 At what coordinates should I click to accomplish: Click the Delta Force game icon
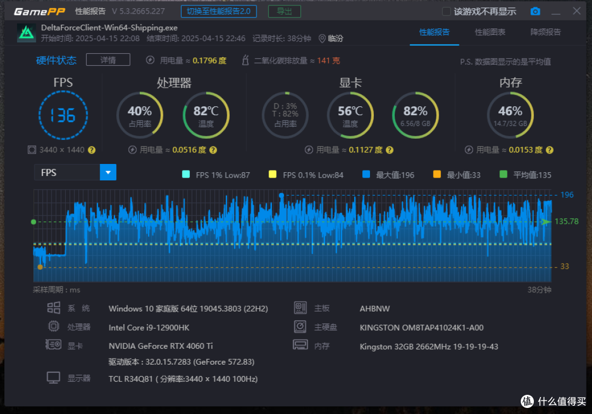(x=26, y=32)
